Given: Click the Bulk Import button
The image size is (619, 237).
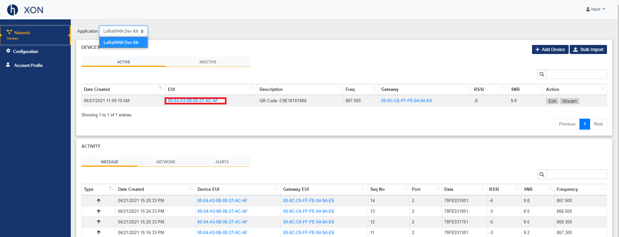Looking at the screenshot, I should click(588, 49).
